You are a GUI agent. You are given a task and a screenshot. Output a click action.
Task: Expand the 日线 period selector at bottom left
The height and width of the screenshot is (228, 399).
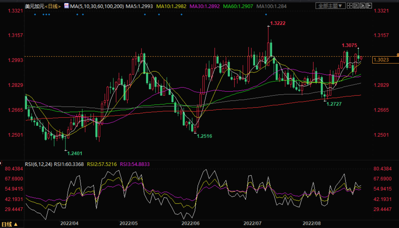point(10,224)
